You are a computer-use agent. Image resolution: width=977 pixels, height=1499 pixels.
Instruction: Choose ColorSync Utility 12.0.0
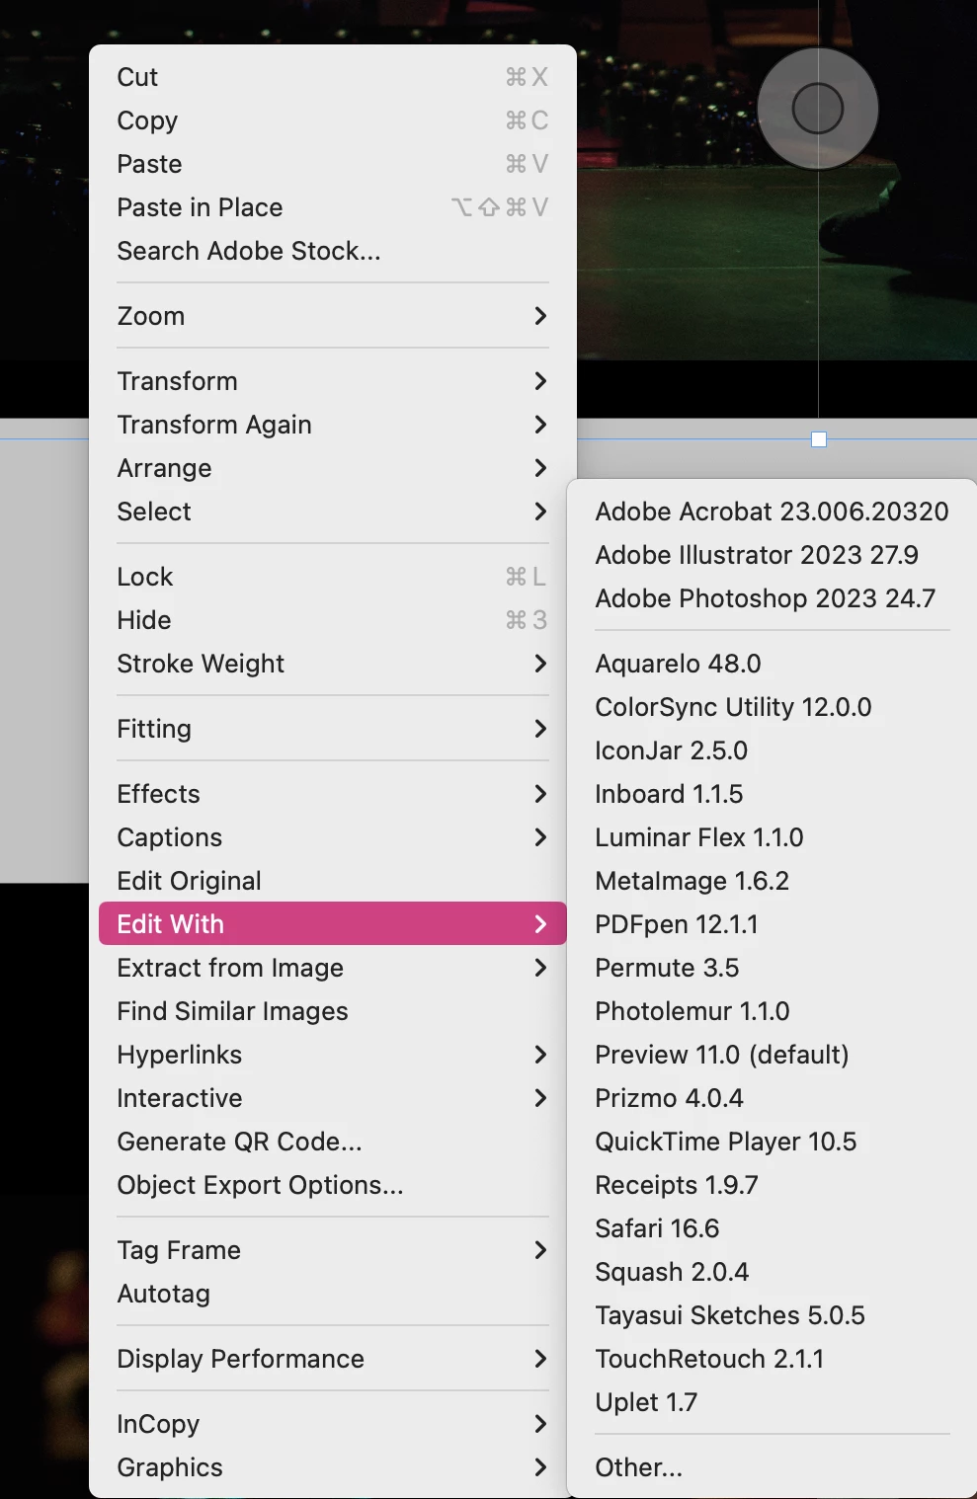[x=773, y=707]
